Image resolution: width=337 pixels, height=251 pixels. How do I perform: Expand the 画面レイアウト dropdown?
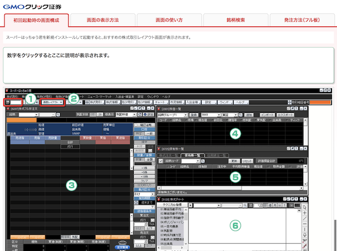point(53,102)
